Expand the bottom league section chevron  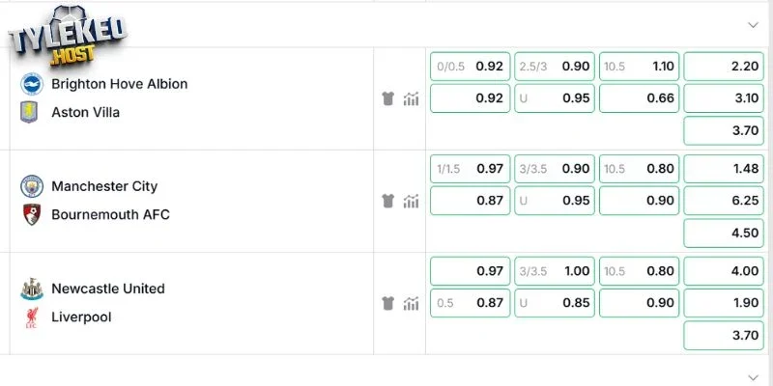(x=753, y=377)
